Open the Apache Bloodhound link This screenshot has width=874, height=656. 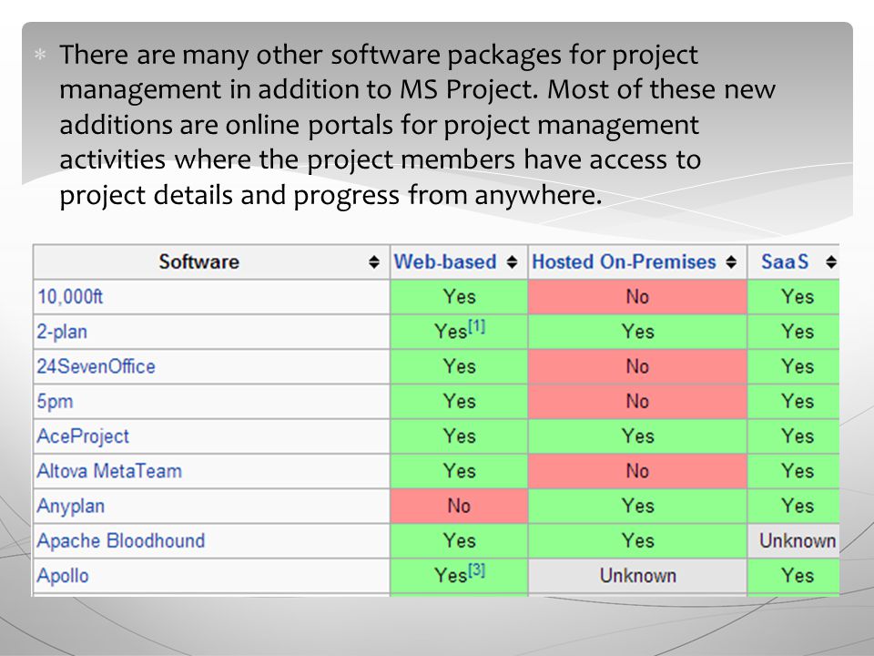pos(121,540)
